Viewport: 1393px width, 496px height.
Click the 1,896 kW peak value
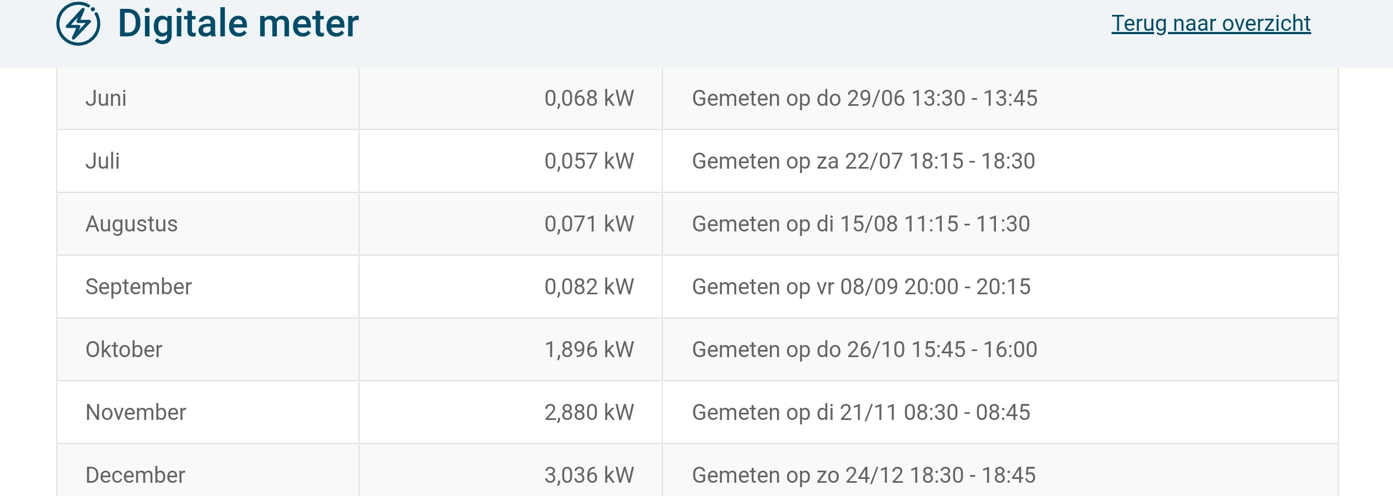coord(589,350)
